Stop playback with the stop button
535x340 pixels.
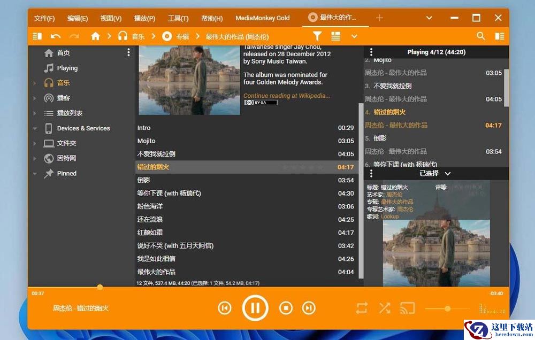click(x=286, y=308)
